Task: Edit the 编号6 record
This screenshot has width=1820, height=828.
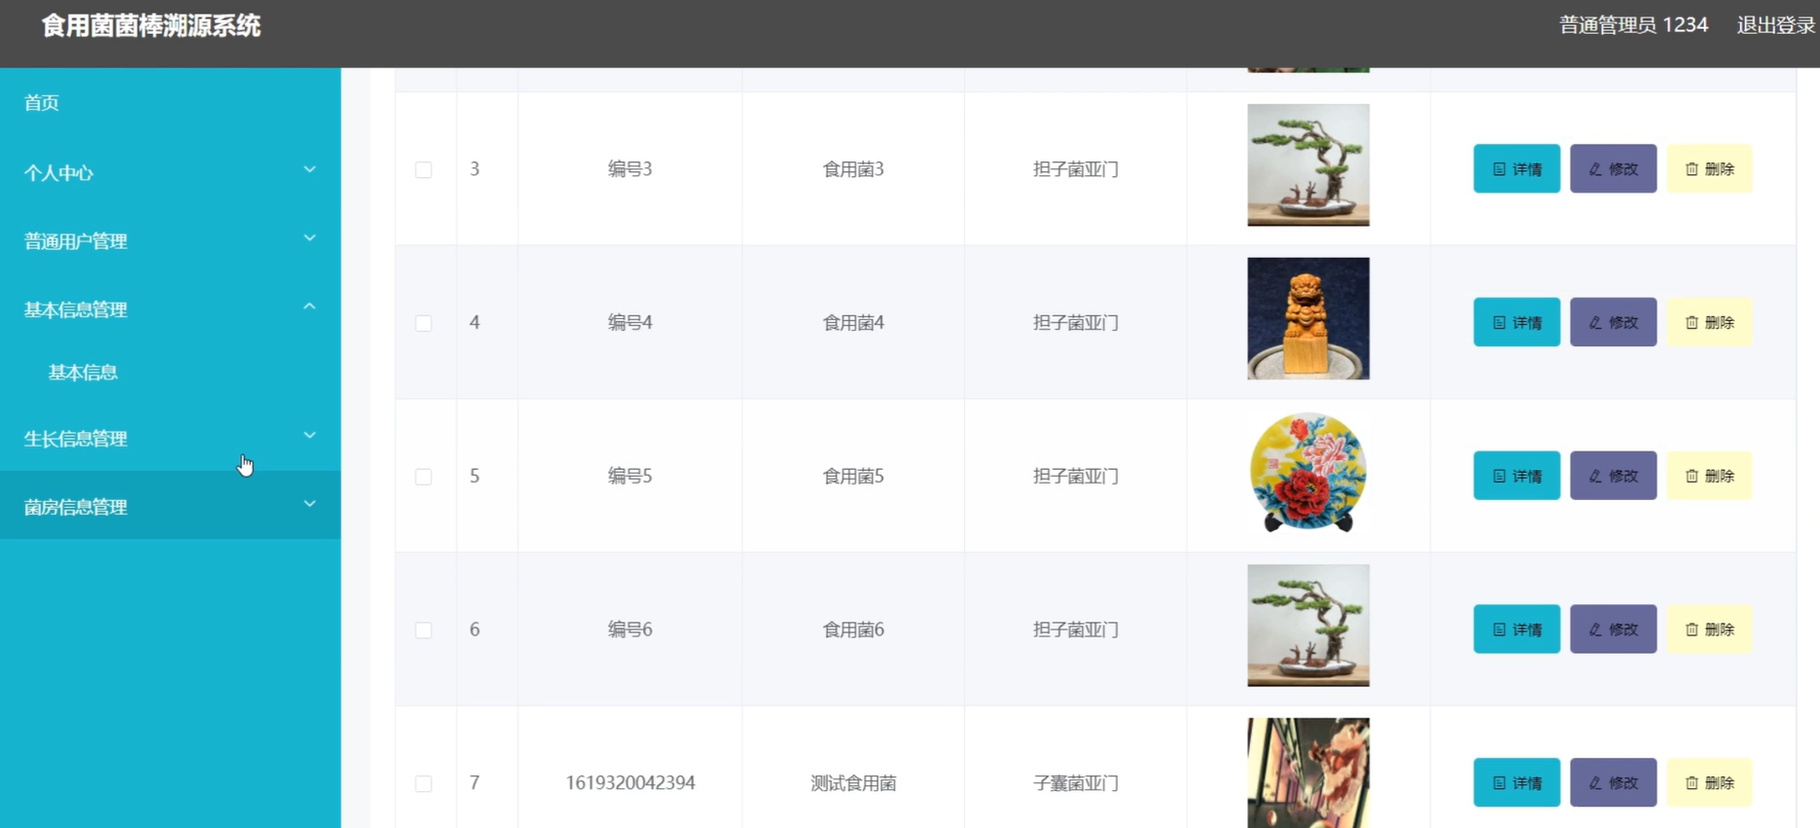Action: tap(1613, 630)
